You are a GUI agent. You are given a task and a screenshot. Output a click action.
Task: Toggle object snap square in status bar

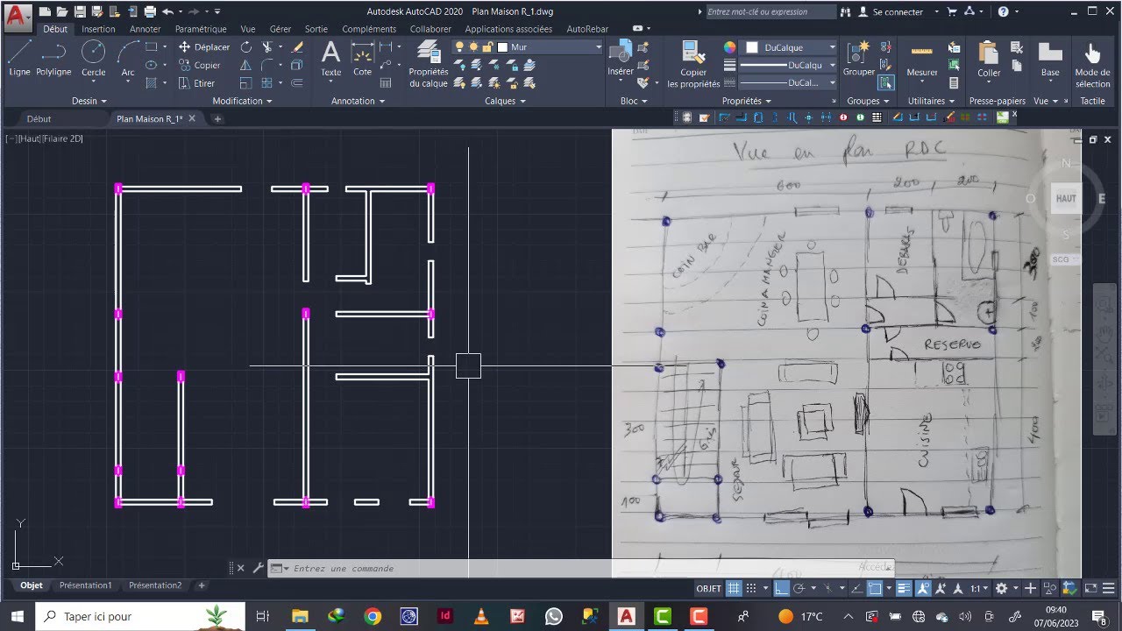point(874,589)
